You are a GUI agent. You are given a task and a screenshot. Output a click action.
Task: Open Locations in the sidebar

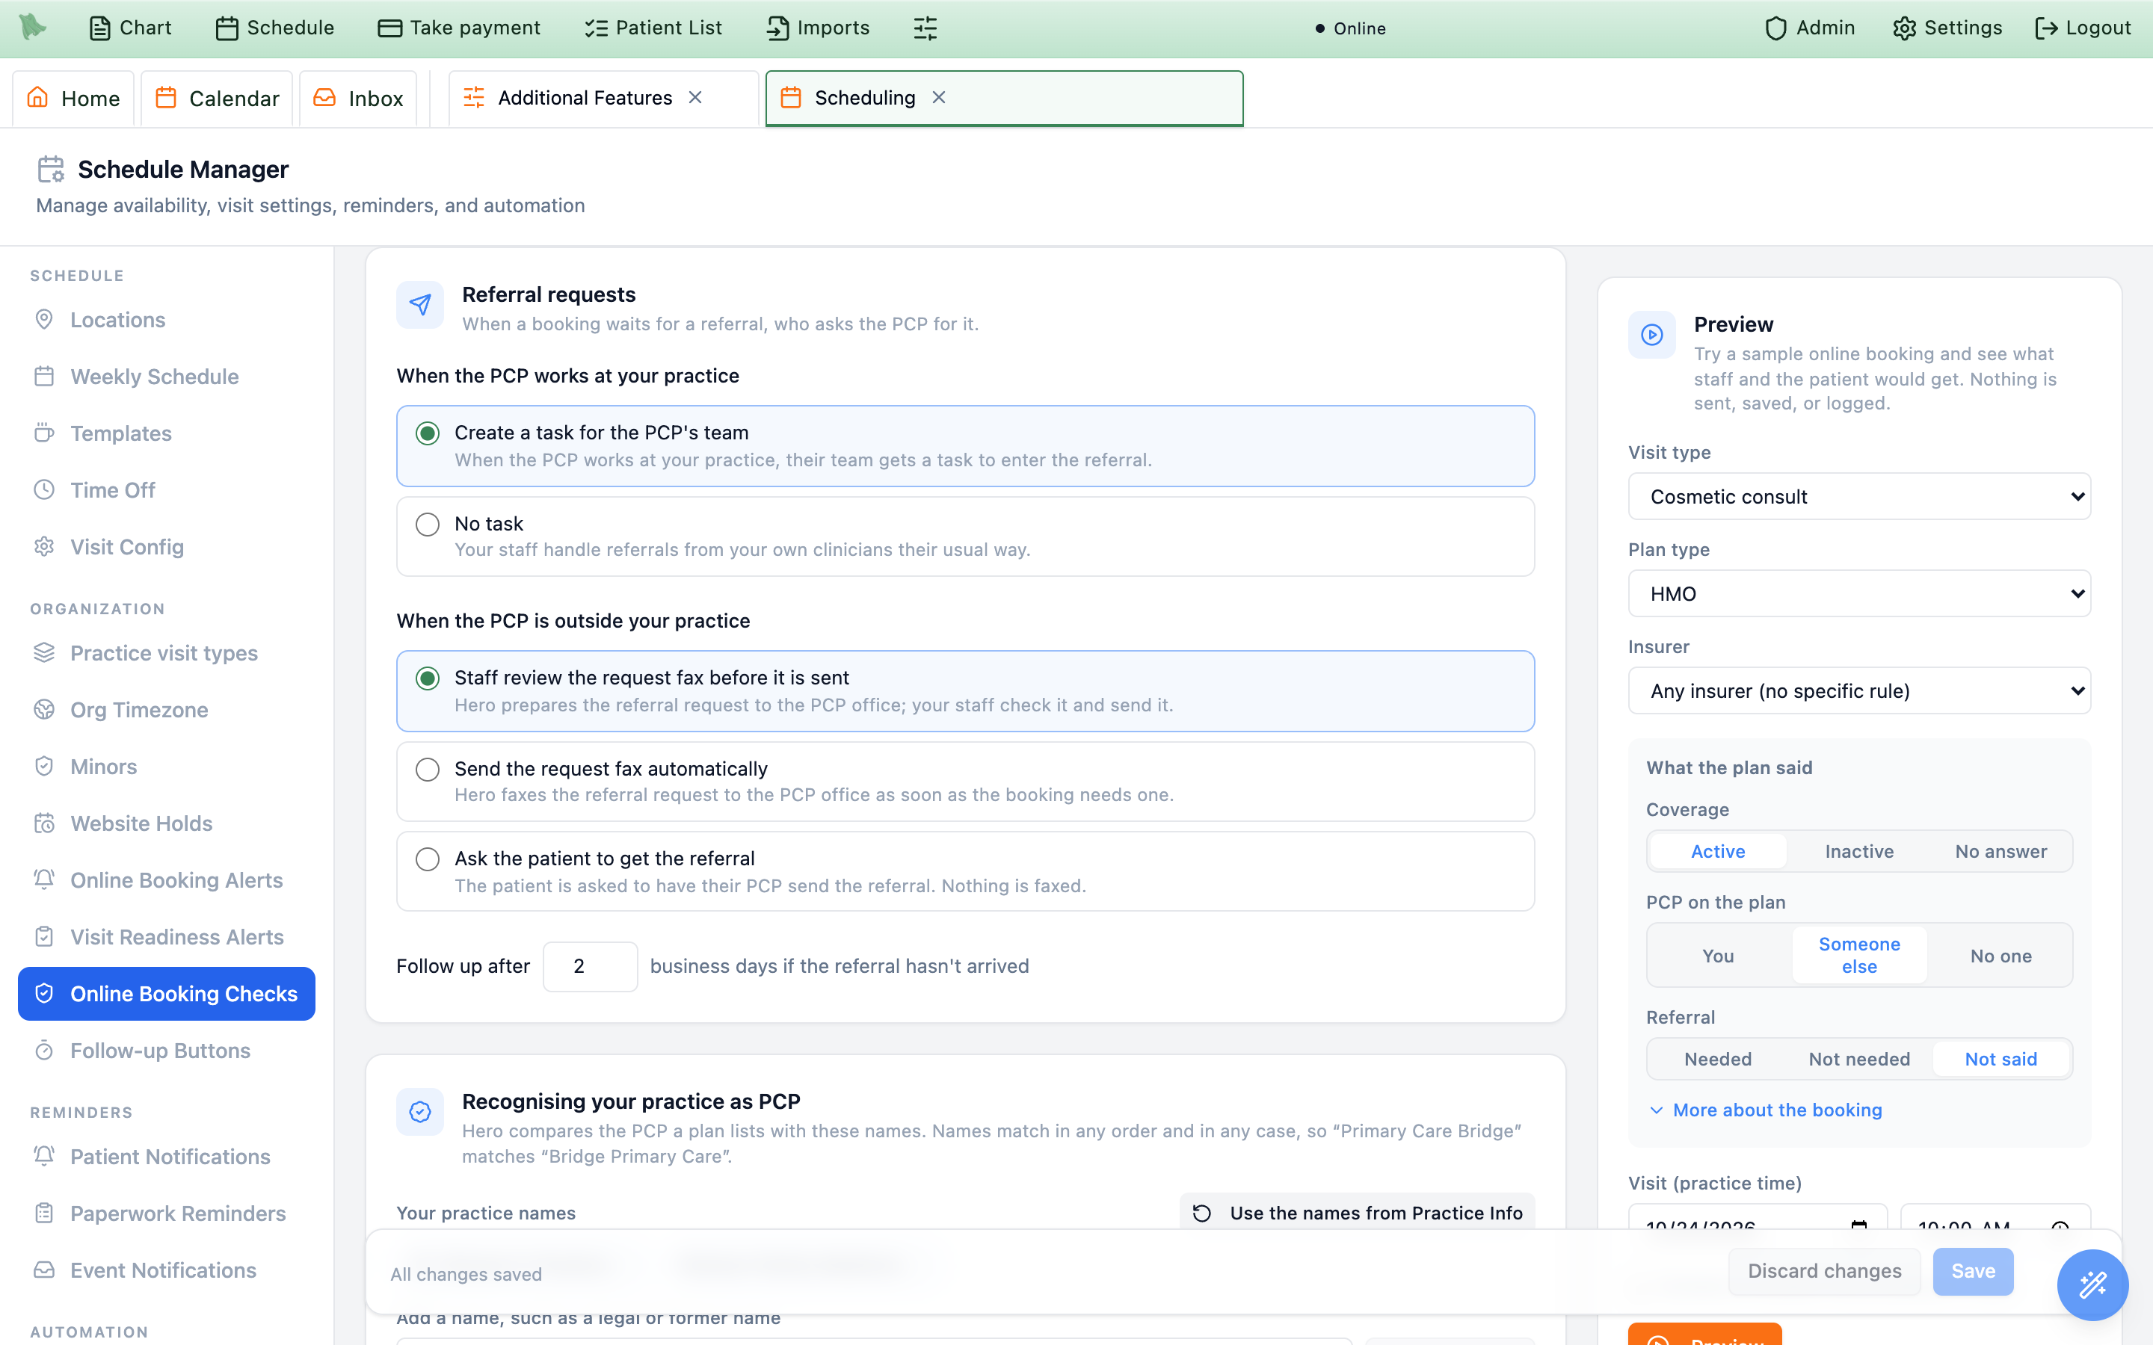(167, 319)
